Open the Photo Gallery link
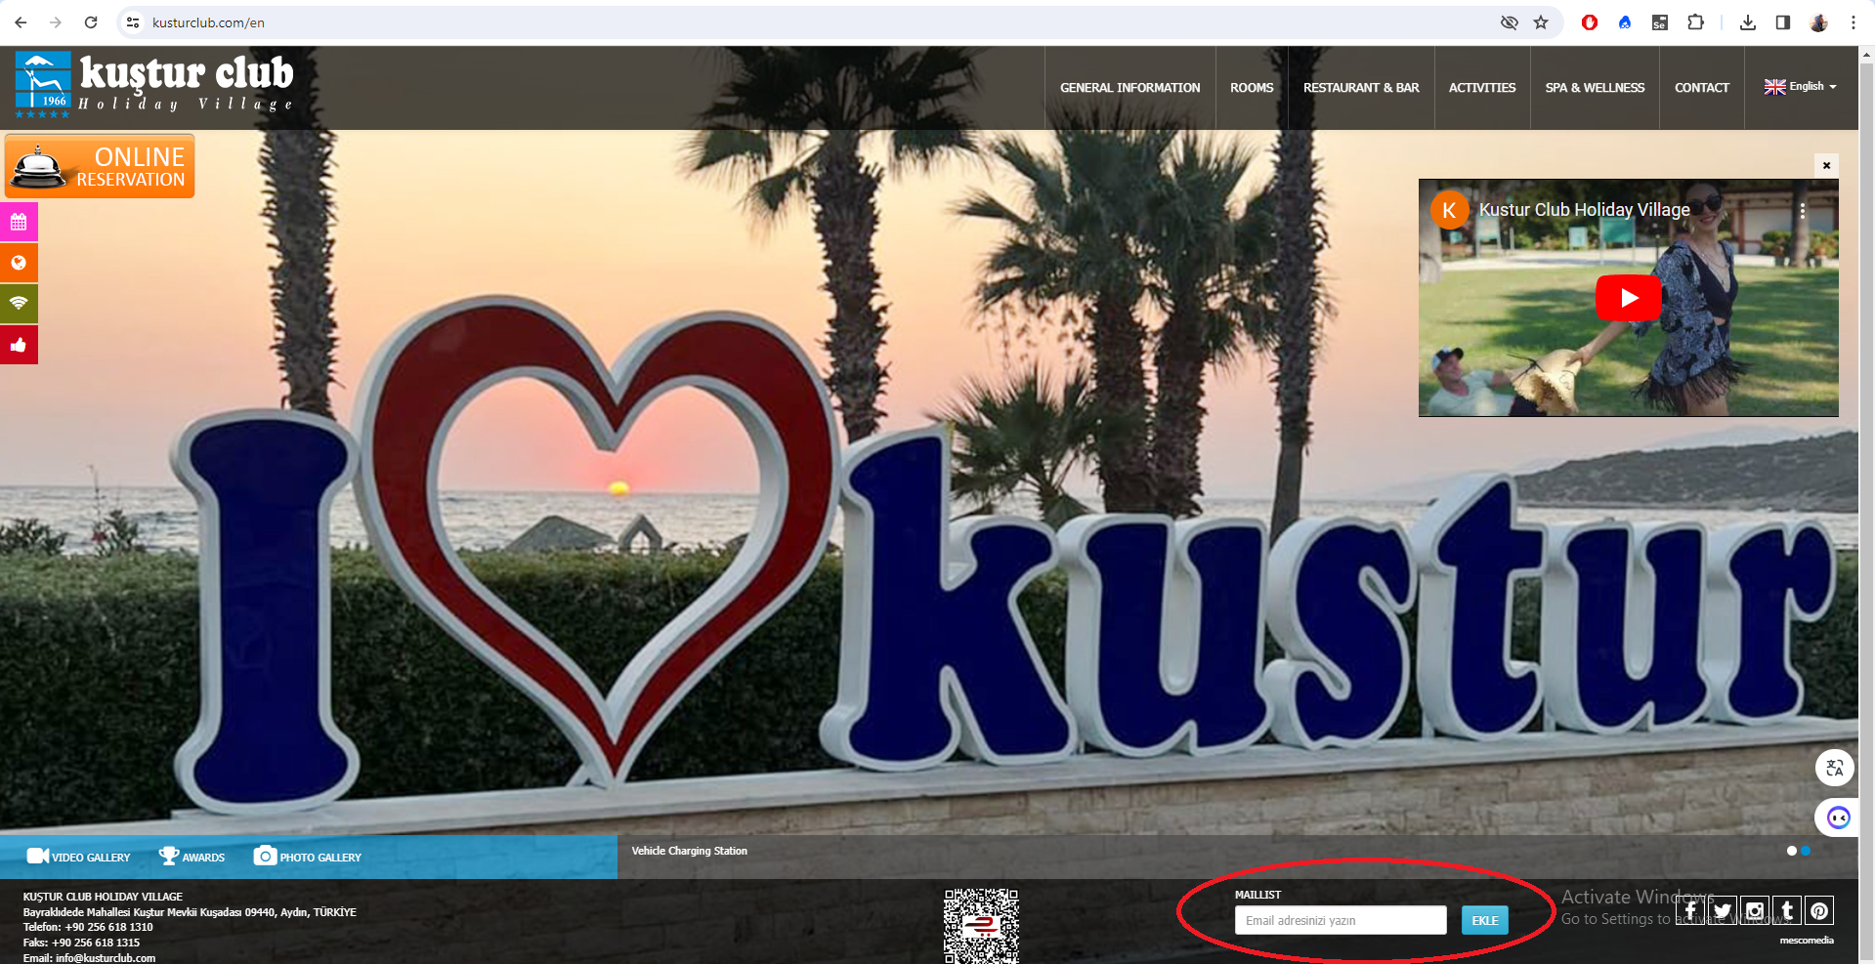The height and width of the screenshot is (964, 1875). pos(308,857)
